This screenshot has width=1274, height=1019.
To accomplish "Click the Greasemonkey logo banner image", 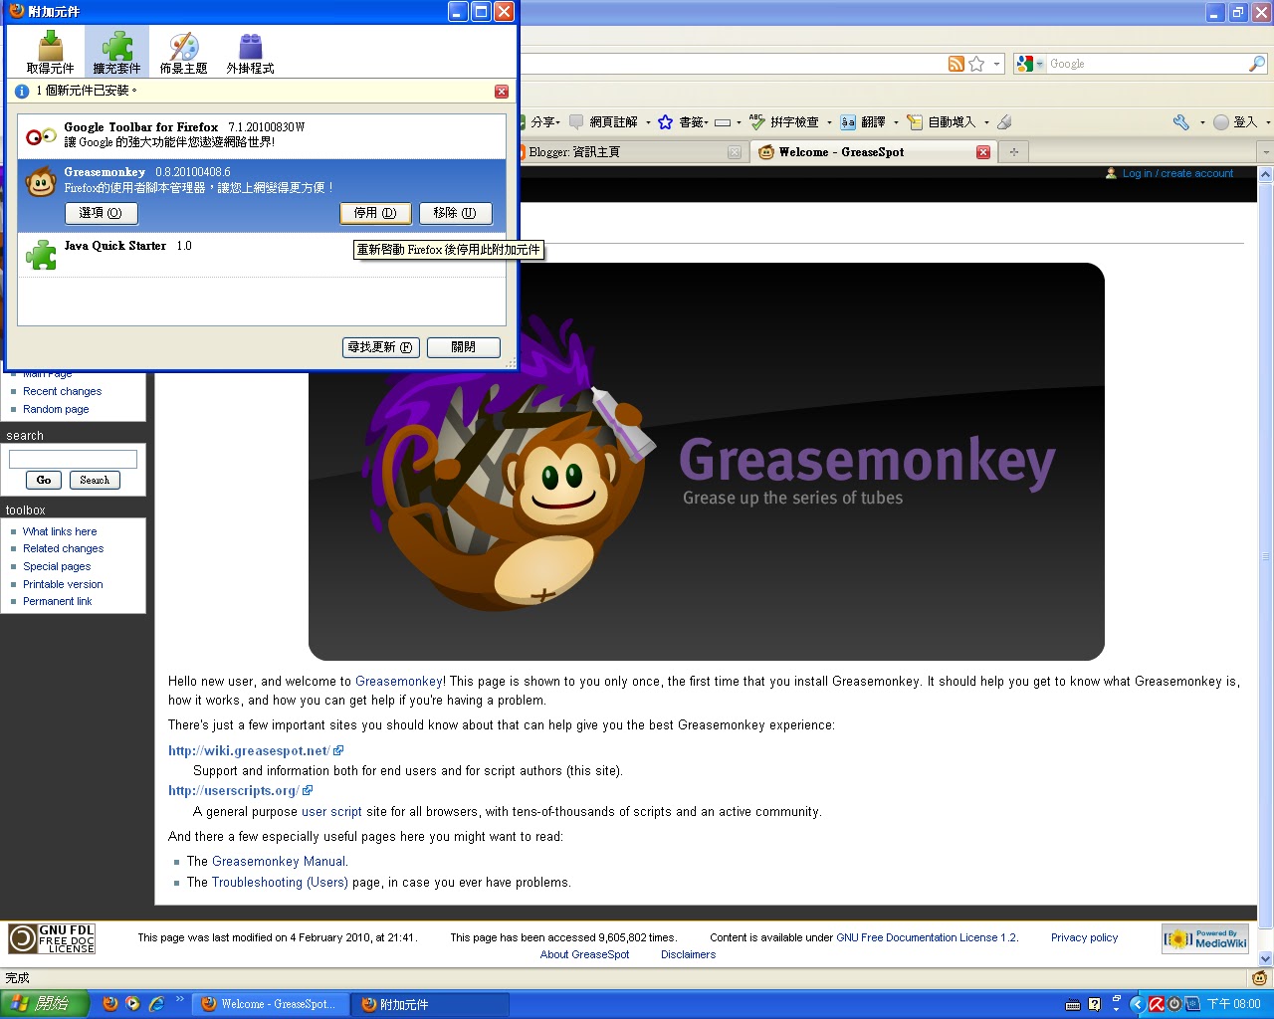I will tap(707, 462).
